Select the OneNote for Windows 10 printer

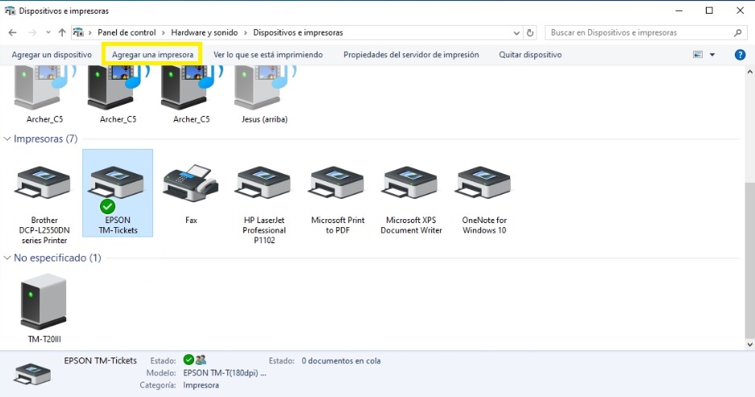tap(483, 183)
